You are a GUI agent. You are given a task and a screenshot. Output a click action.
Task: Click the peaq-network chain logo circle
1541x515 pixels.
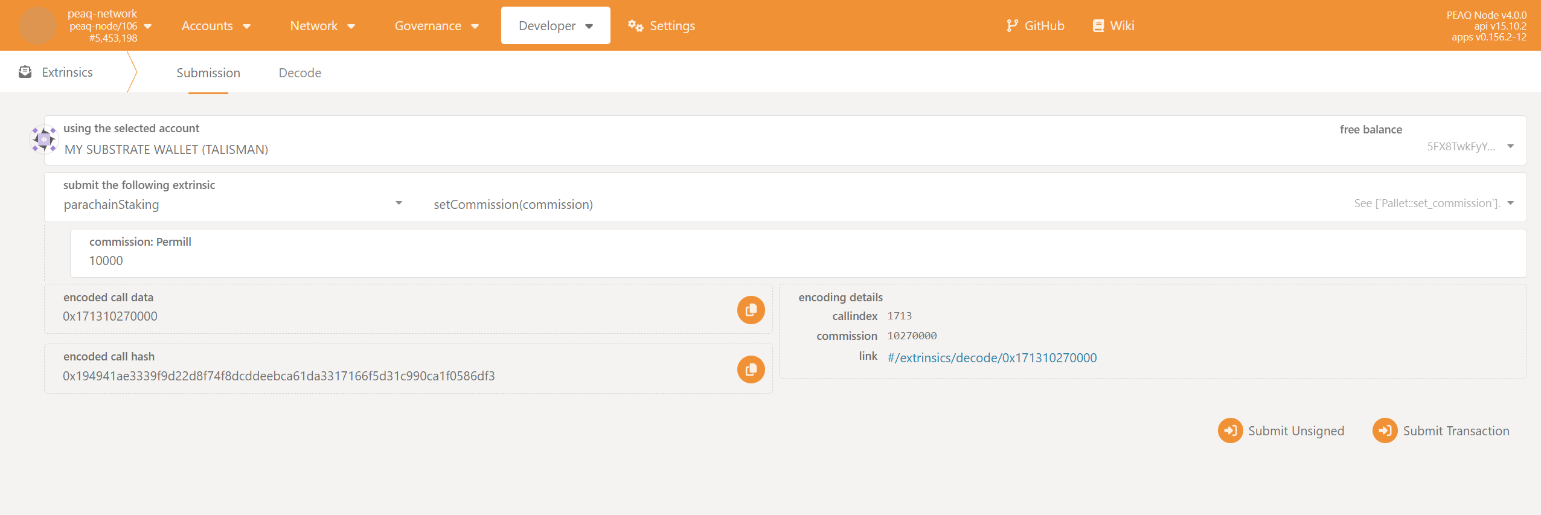coord(37,25)
